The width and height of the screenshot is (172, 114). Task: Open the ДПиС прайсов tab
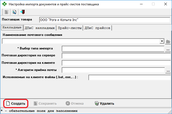(x=97, y=28)
